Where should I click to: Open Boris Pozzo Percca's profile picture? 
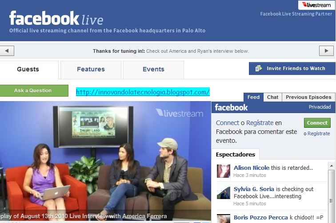223,219
